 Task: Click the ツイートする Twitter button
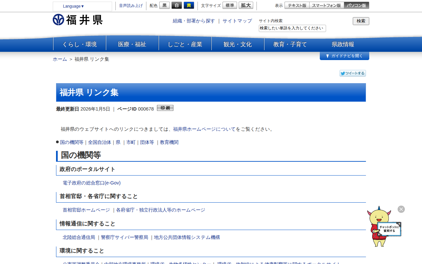[x=353, y=73]
